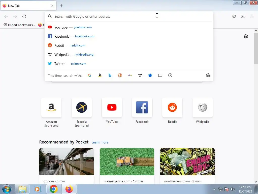Screen dimensions: 258x194
Task: Switch to Google Chrome in taskbar
Action: tap(53, 189)
